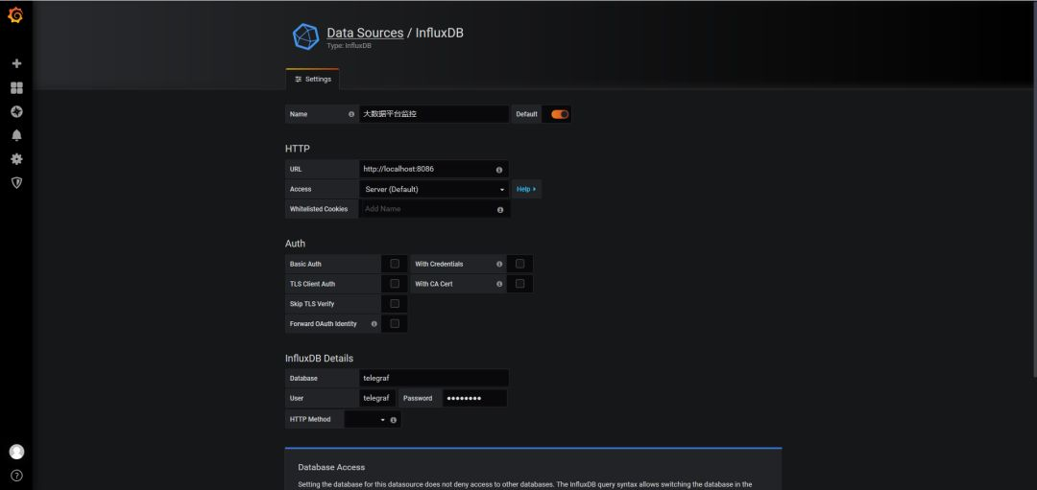1037x490 pixels.
Task: Edit the User field telegraf
Action: pos(377,398)
